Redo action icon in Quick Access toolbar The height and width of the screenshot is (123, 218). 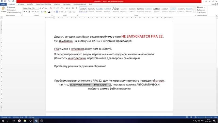13,1
